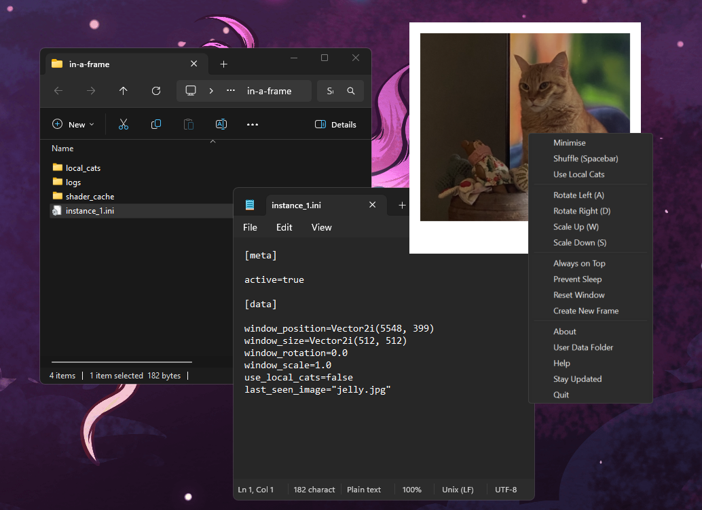Choose Scale Up (W) in context menu
The height and width of the screenshot is (510, 702).
[x=576, y=227]
